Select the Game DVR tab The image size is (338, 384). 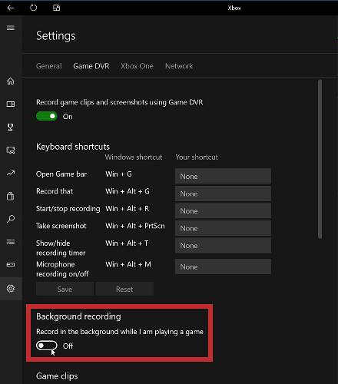(91, 66)
